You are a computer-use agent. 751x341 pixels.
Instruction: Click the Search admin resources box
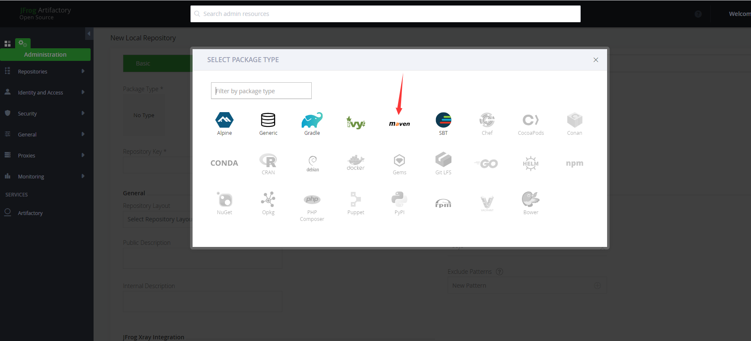pyautogui.click(x=386, y=14)
